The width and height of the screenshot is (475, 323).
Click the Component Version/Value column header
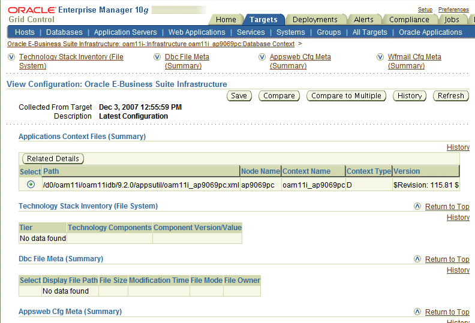click(197, 228)
